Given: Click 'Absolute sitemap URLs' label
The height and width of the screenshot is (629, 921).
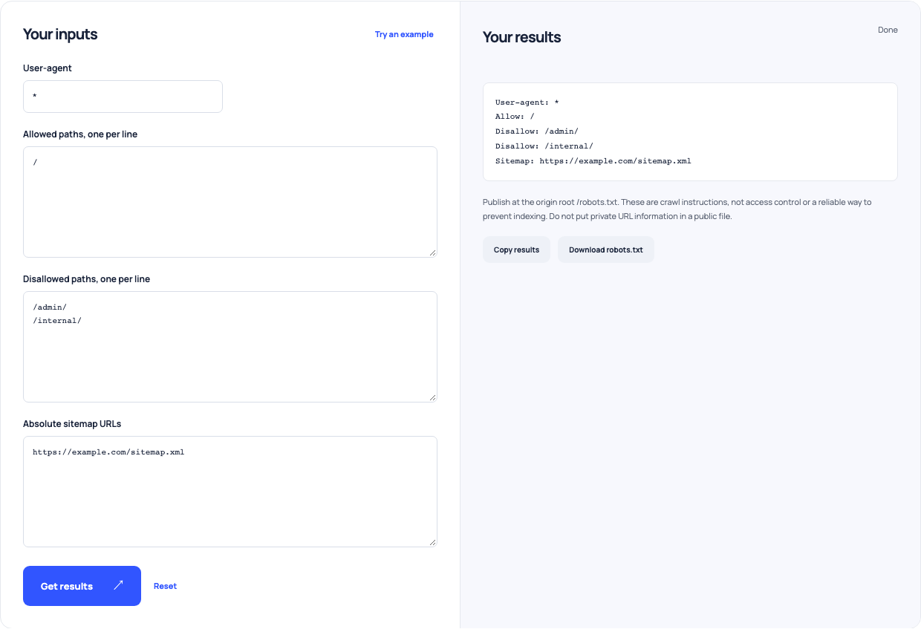Looking at the screenshot, I should coord(72,424).
